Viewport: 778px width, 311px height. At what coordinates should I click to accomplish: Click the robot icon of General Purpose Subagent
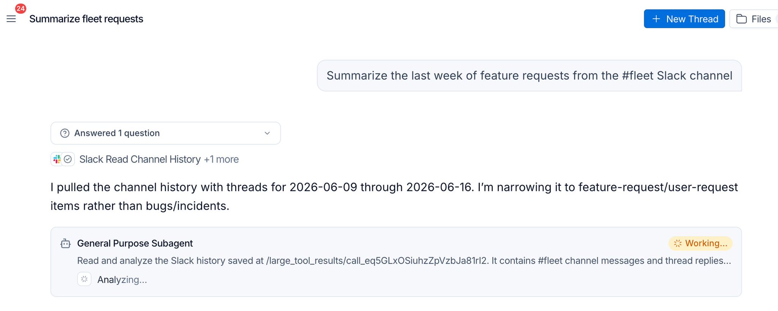coord(66,243)
